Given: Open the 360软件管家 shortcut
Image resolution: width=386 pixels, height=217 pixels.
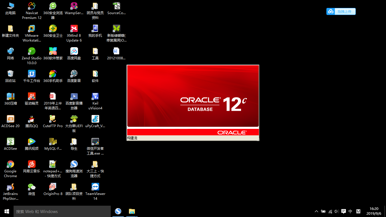Looking at the screenshot, I should [53, 54].
